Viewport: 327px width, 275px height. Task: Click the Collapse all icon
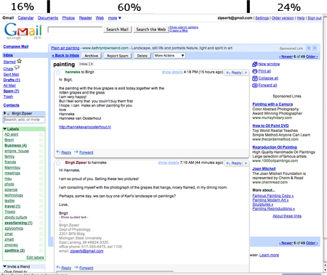click(254, 78)
